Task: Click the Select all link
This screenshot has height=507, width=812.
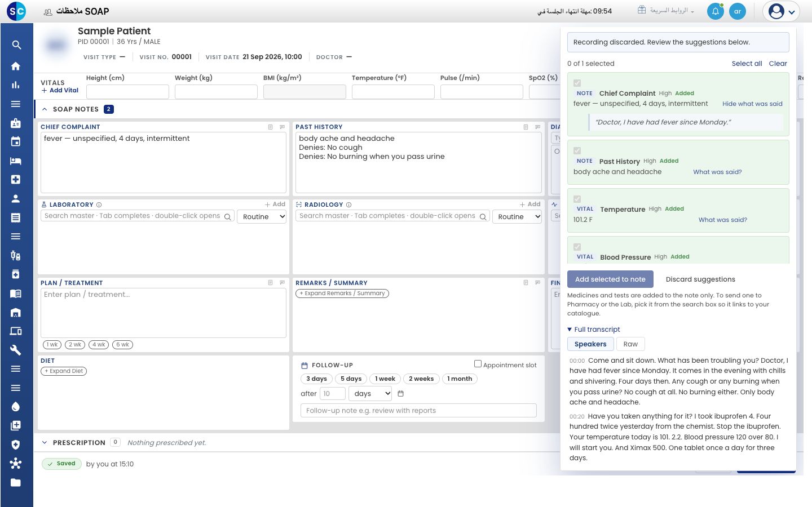Action: point(747,64)
